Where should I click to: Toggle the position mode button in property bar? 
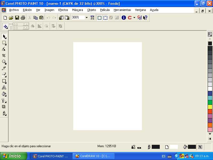(5, 26)
